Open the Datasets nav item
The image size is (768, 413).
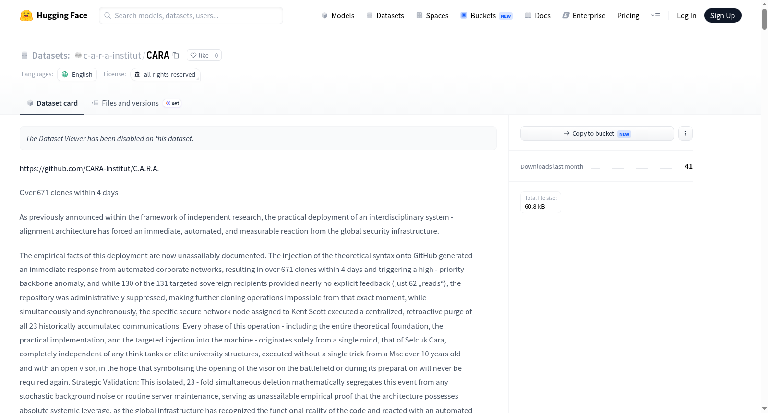385,15
